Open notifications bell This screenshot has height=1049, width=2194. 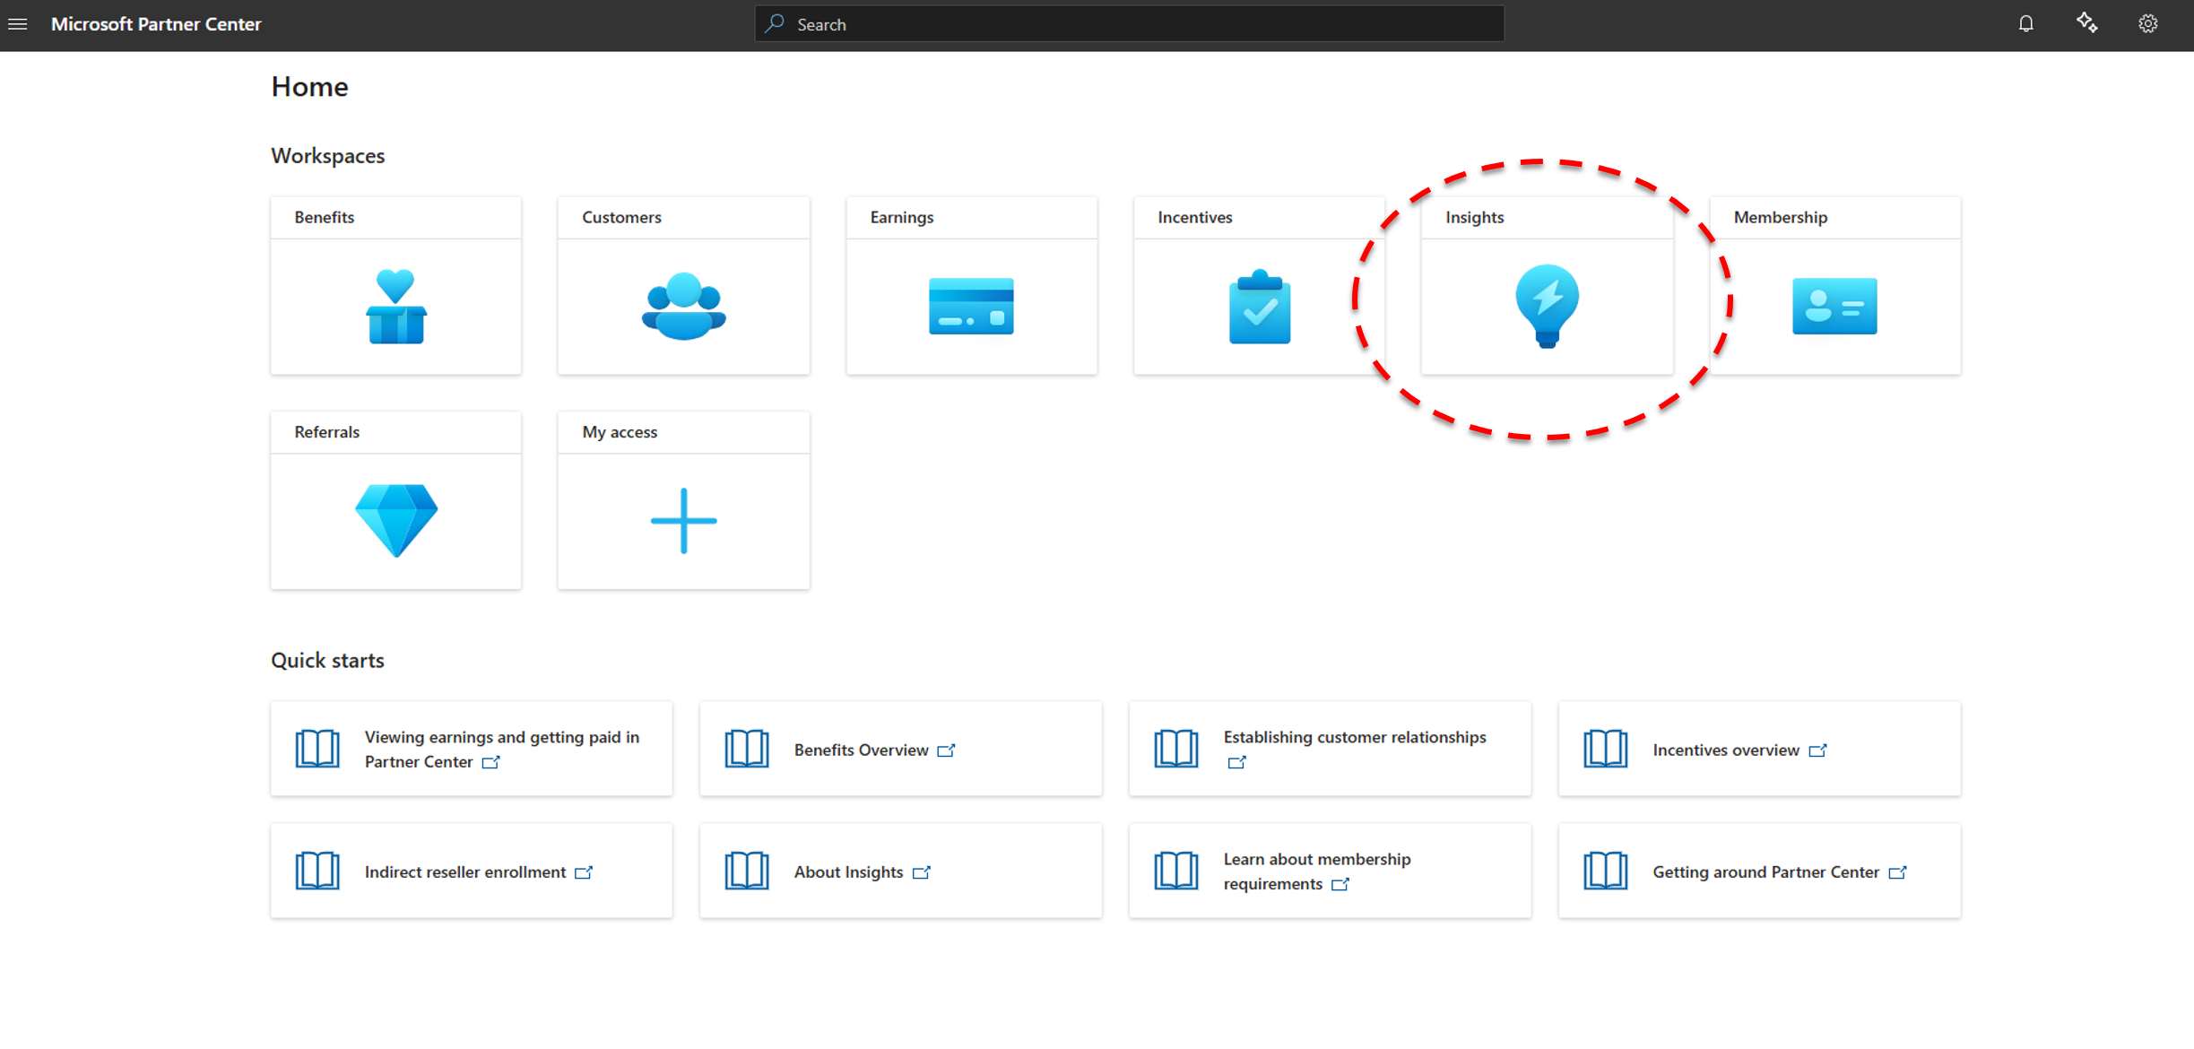(2026, 24)
